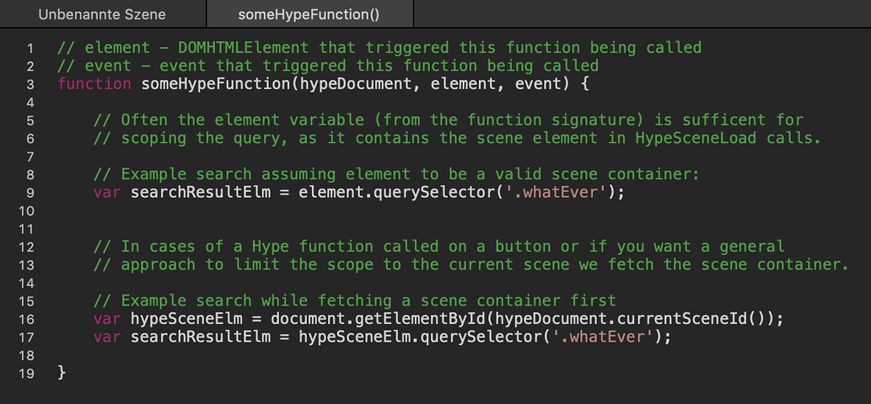871x404 pixels.
Task: Place cursor on the function keyword
Action: [94, 85]
